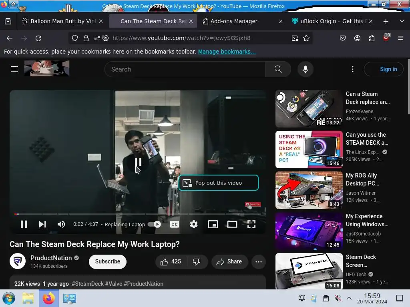This screenshot has width=410, height=307.
Task: Save page to Pocket
Action: (x=343, y=38)
